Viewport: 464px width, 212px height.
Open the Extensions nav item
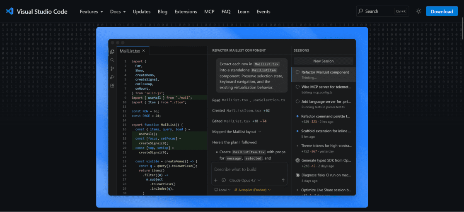(186, 12)
